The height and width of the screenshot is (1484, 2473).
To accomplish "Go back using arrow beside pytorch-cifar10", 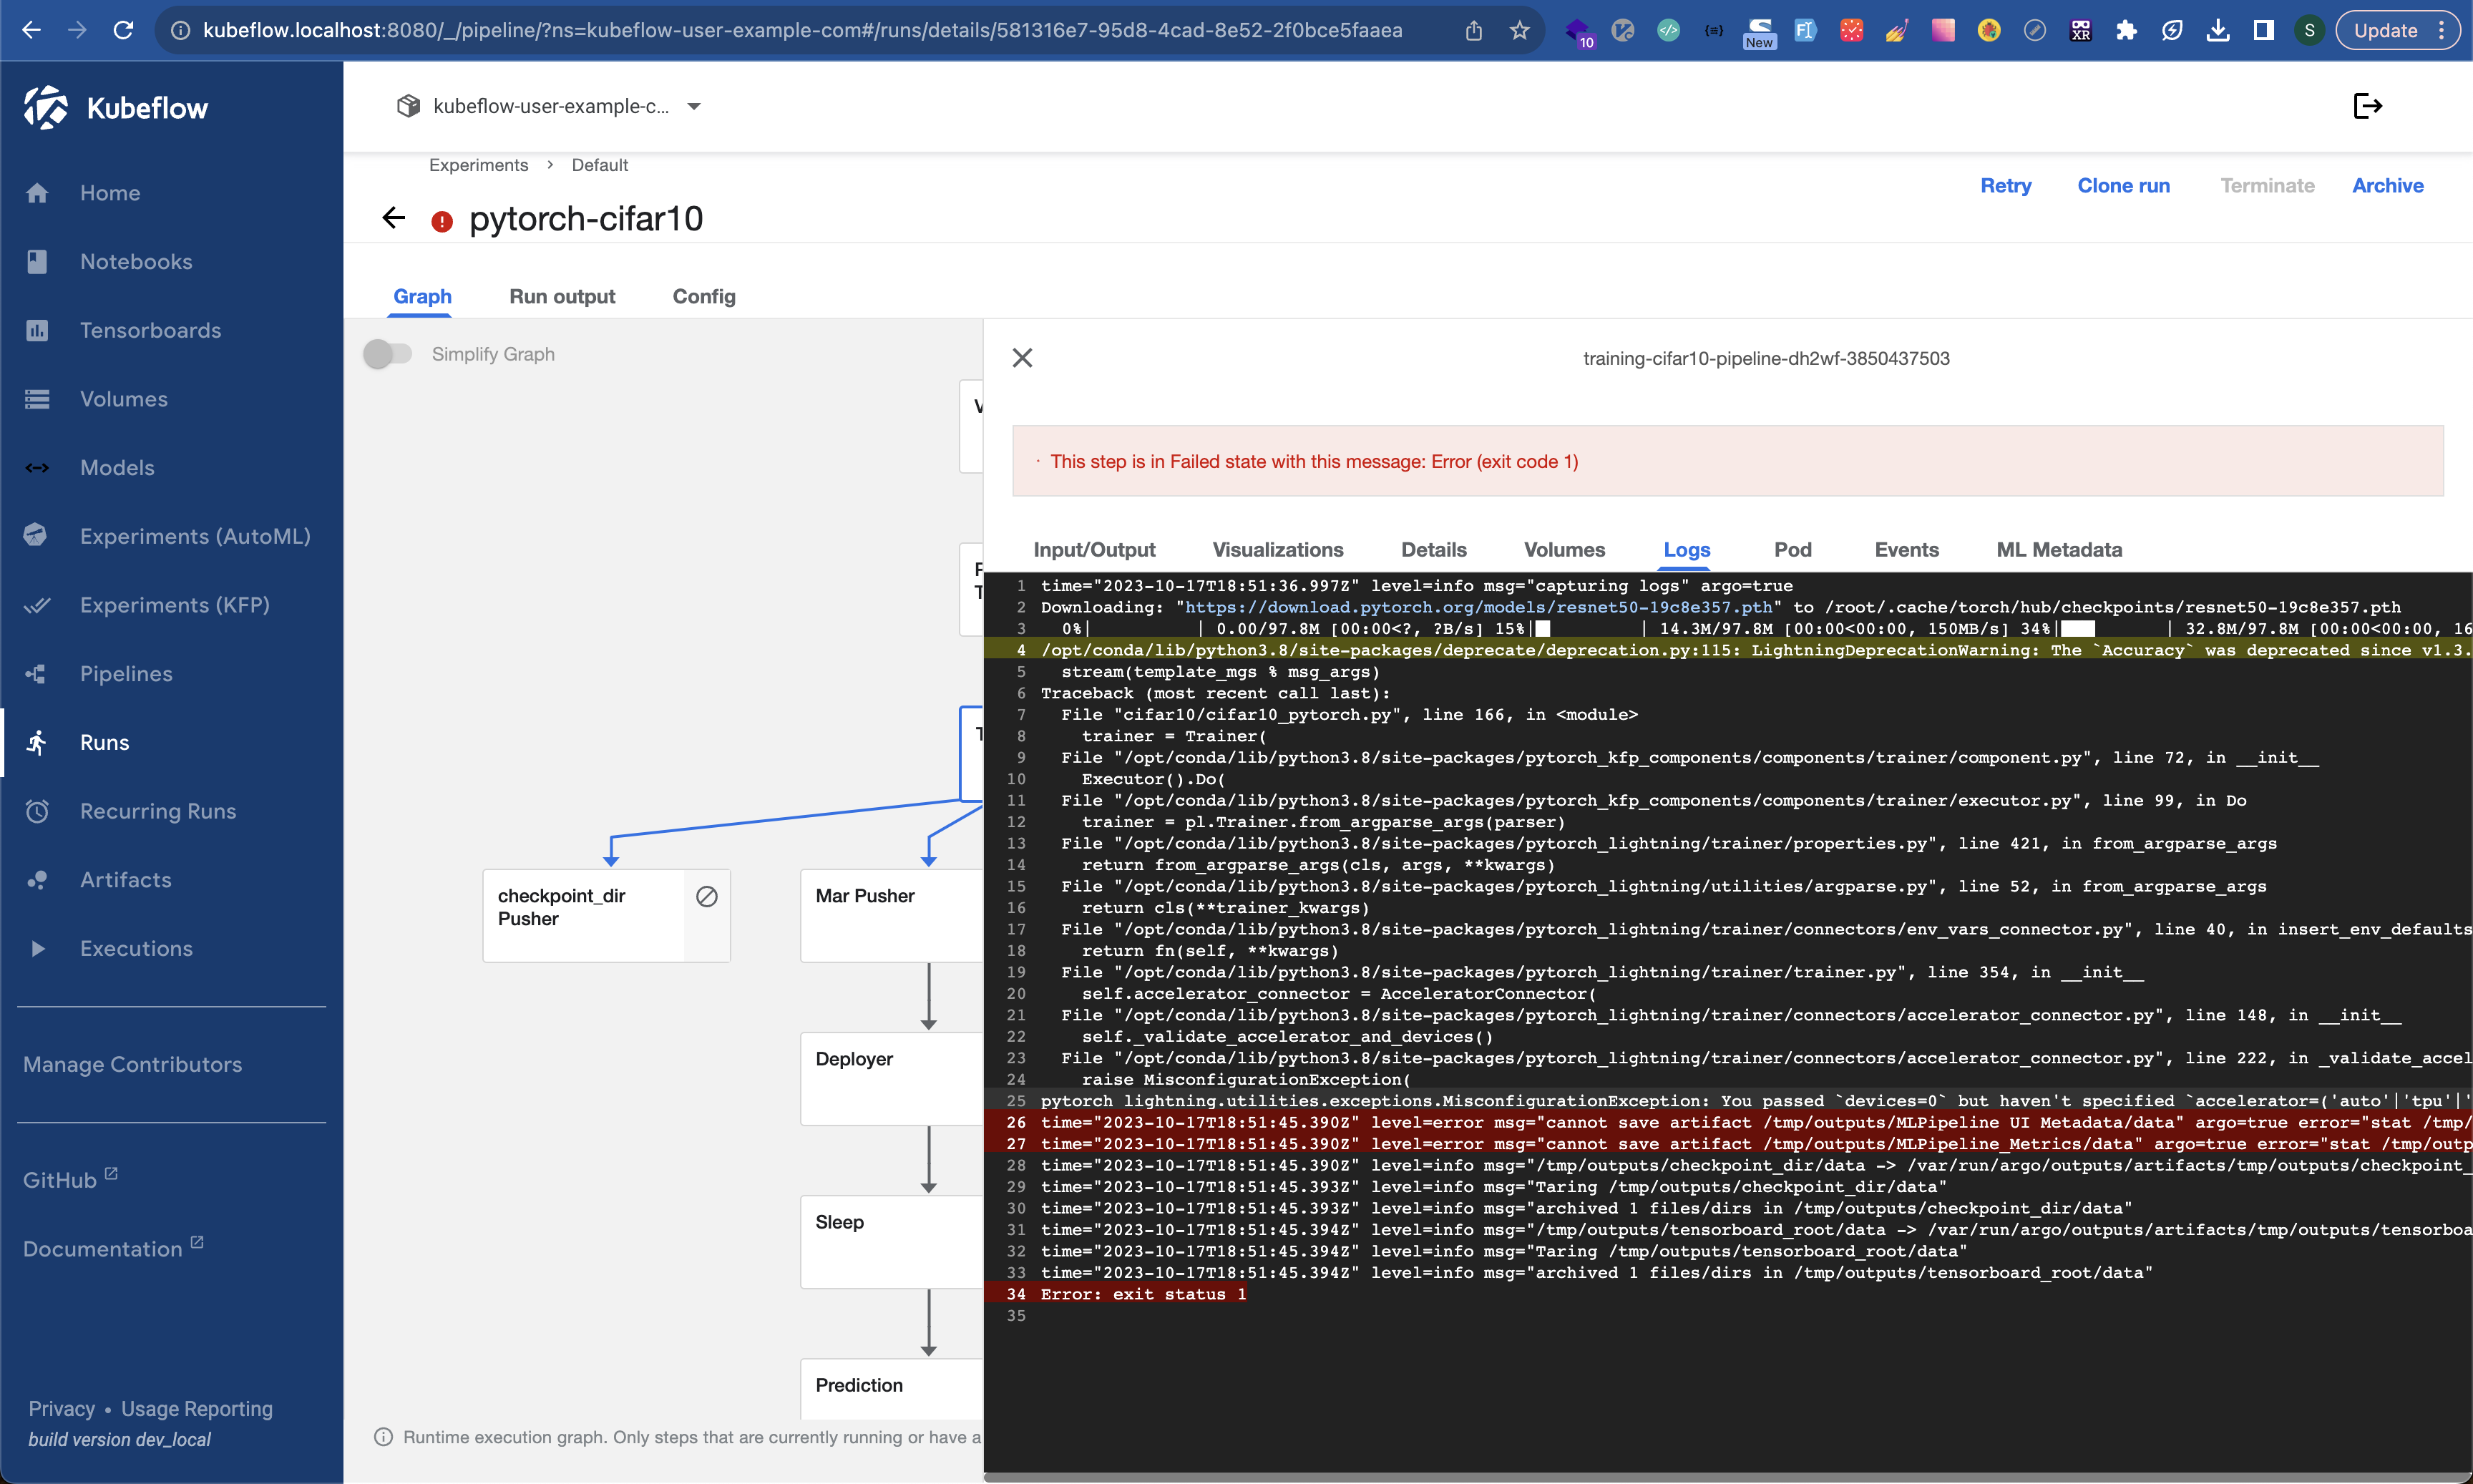I will [x=394, y=218].
